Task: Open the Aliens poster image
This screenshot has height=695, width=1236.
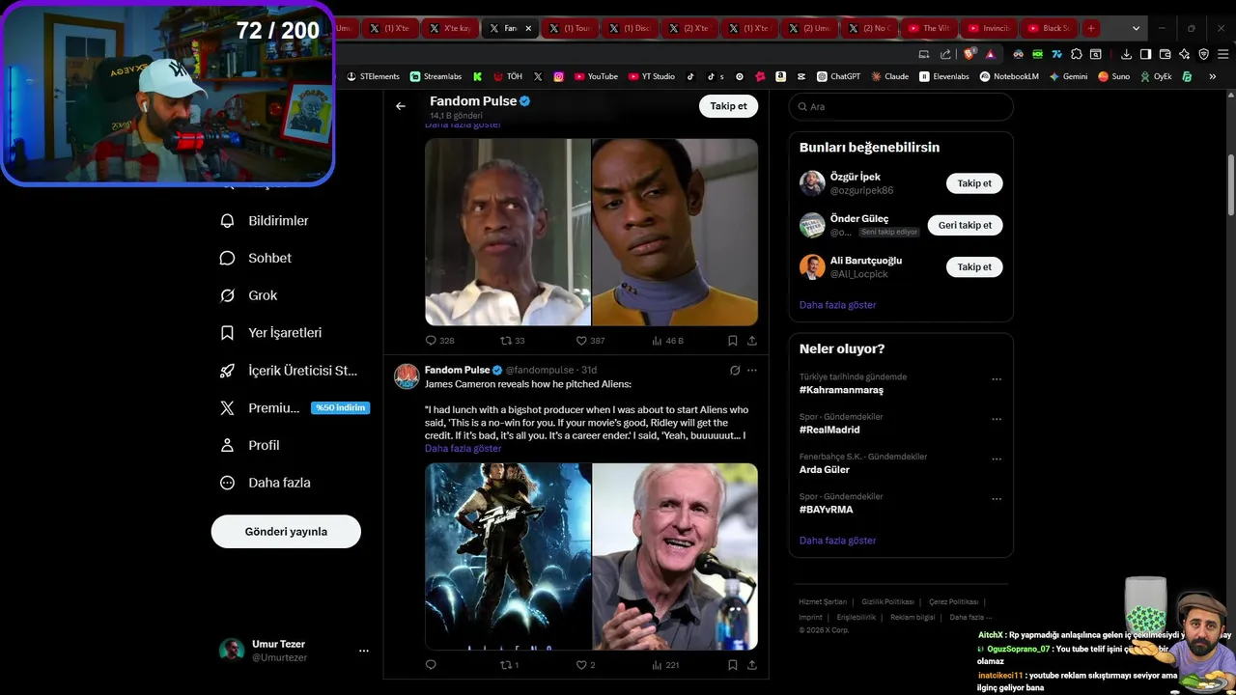Action: pyautogui.click(x=508, y=557)
